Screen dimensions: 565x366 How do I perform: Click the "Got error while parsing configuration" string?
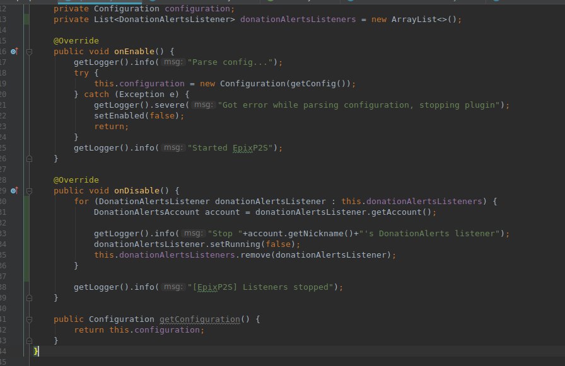click(359, 105)
